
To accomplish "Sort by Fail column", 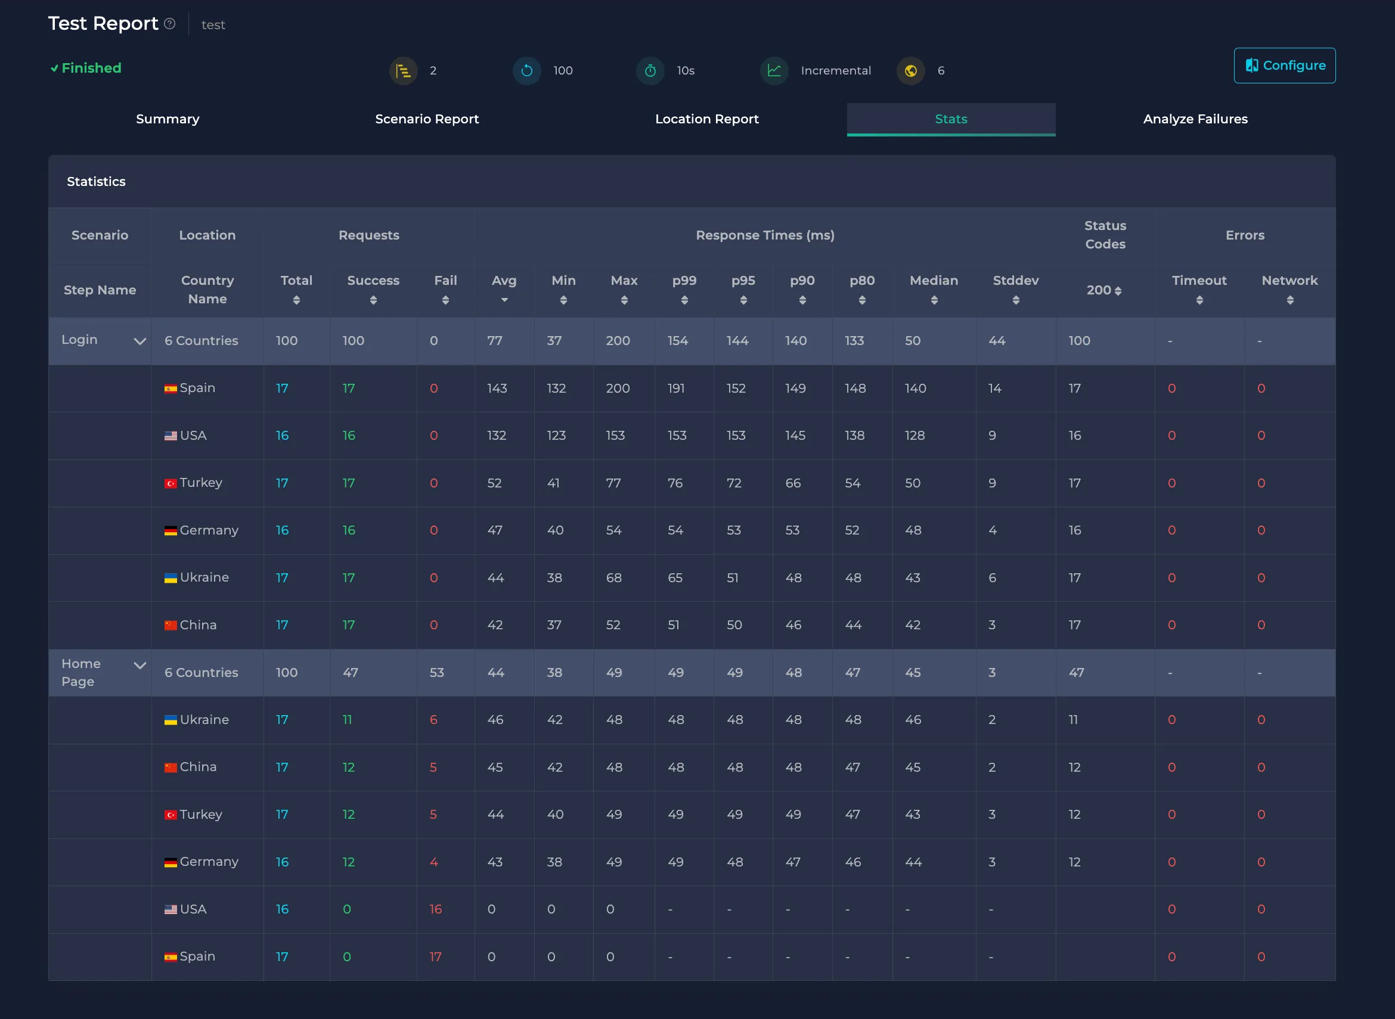I will [x=445, y=300].
